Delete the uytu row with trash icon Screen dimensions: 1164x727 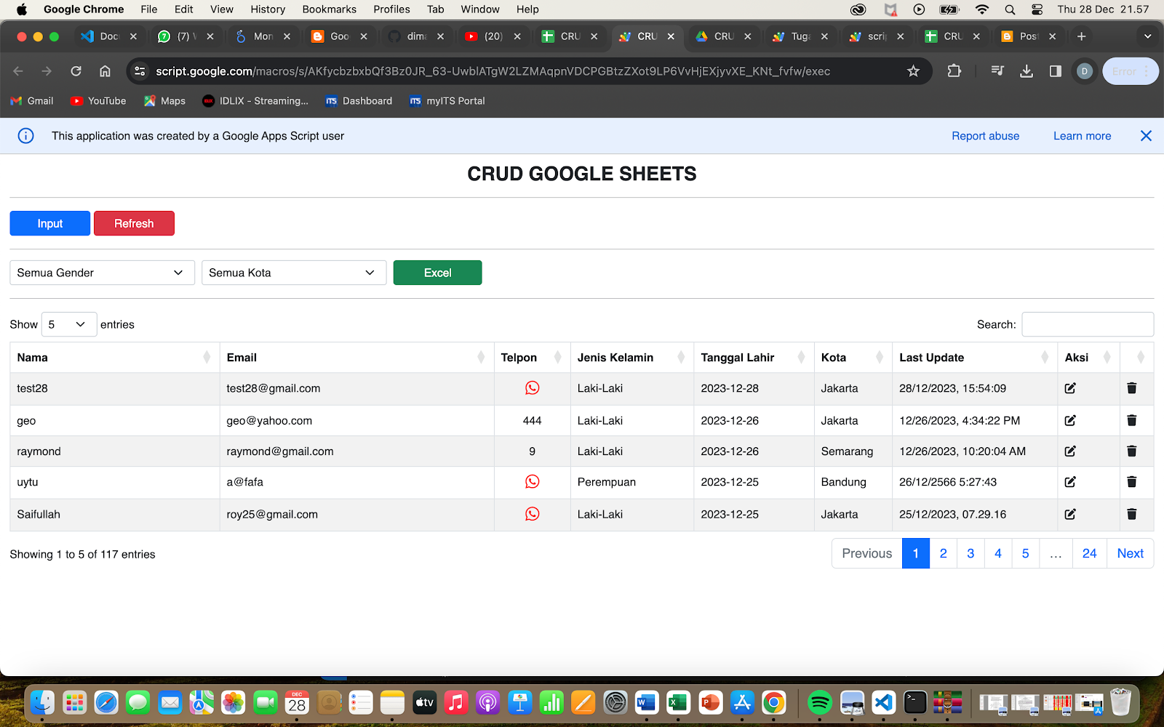[x=1132, y=482]
